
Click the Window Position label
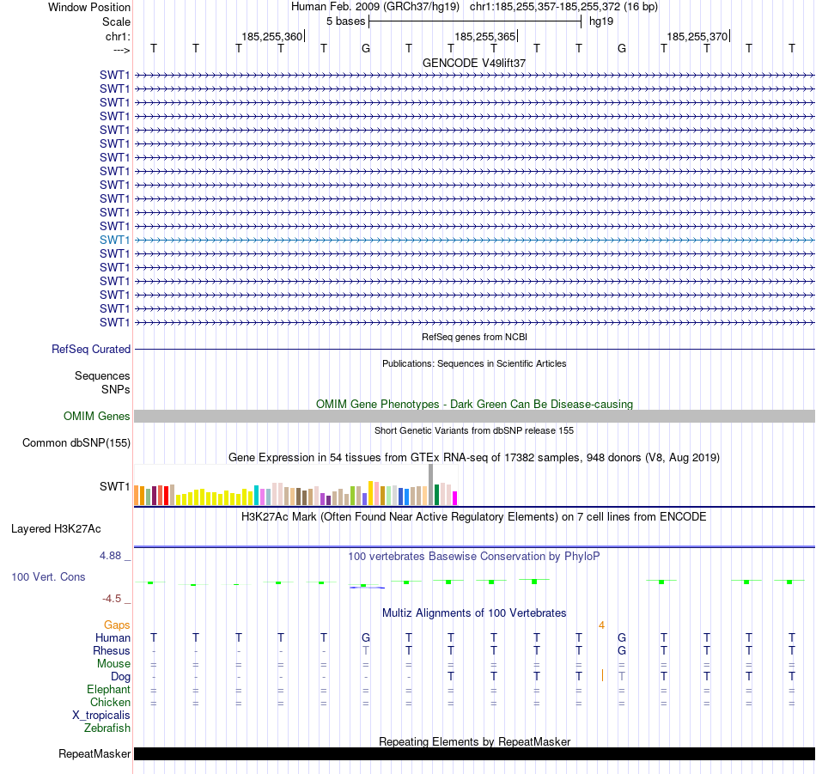pyautogui.click(x=89, y=7)
